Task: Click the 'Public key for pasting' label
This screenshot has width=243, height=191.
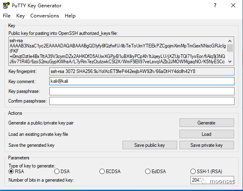Action: tap(63, 33)
